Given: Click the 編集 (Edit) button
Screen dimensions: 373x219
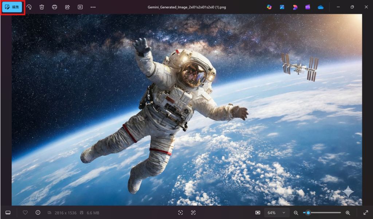Looking at the screenshot, I should tap(12, 7).
